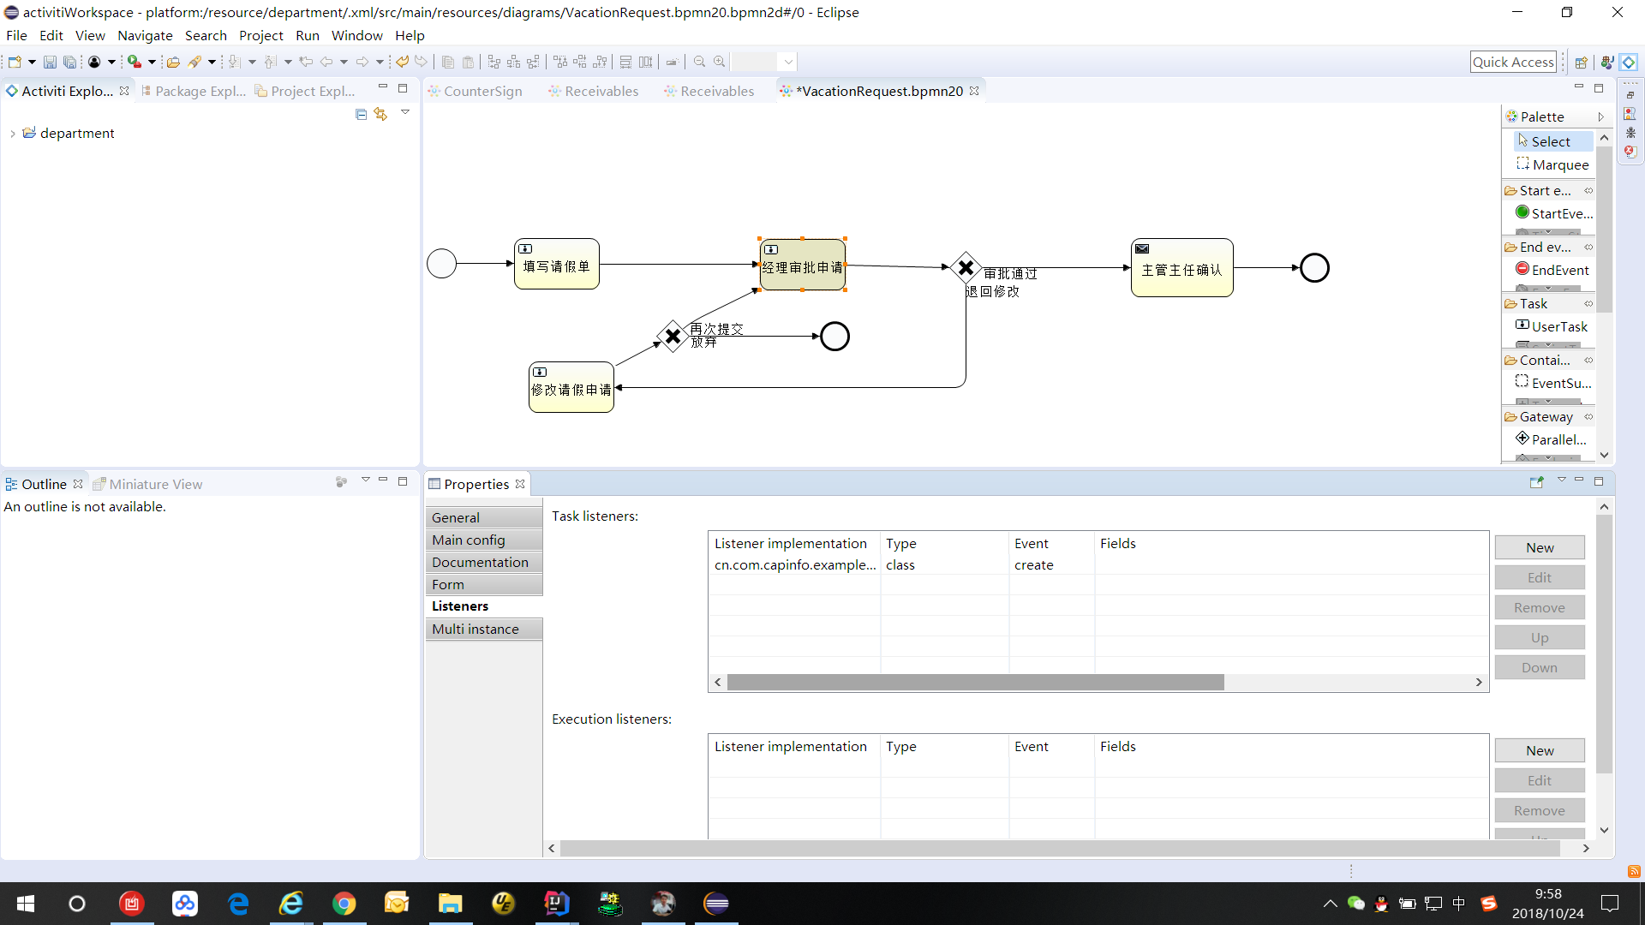Select the Multi instance properties tab
Viewport: 1645px width, 925px height.
pos(484,629)
